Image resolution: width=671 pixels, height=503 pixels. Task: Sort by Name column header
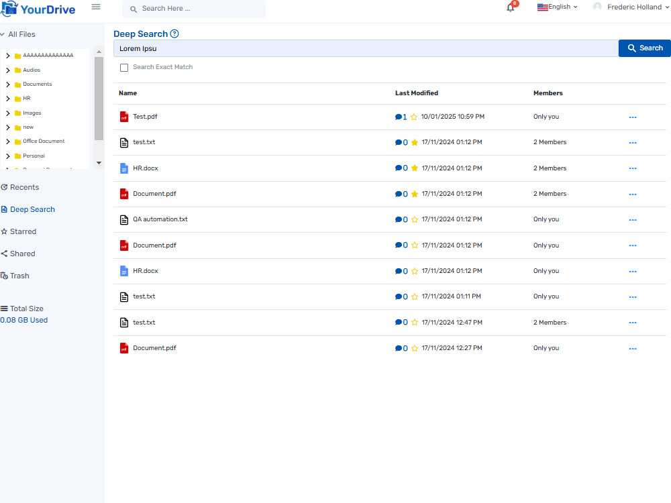tap(127, 93)
